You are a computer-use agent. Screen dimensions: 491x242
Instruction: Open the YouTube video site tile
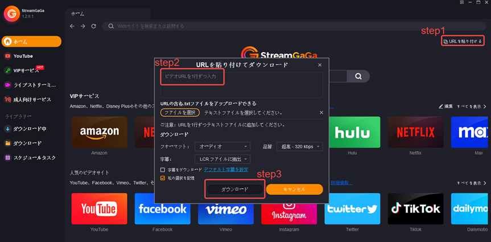click(99, 209)
